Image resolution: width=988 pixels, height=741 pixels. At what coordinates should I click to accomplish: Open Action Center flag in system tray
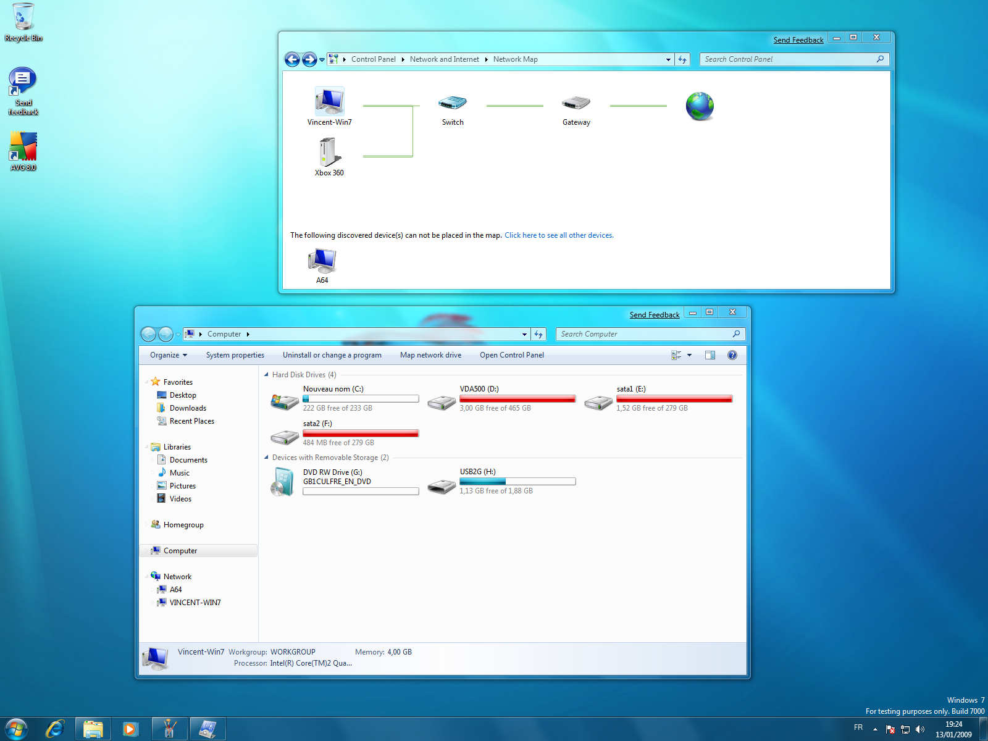[x=890, y=729]
